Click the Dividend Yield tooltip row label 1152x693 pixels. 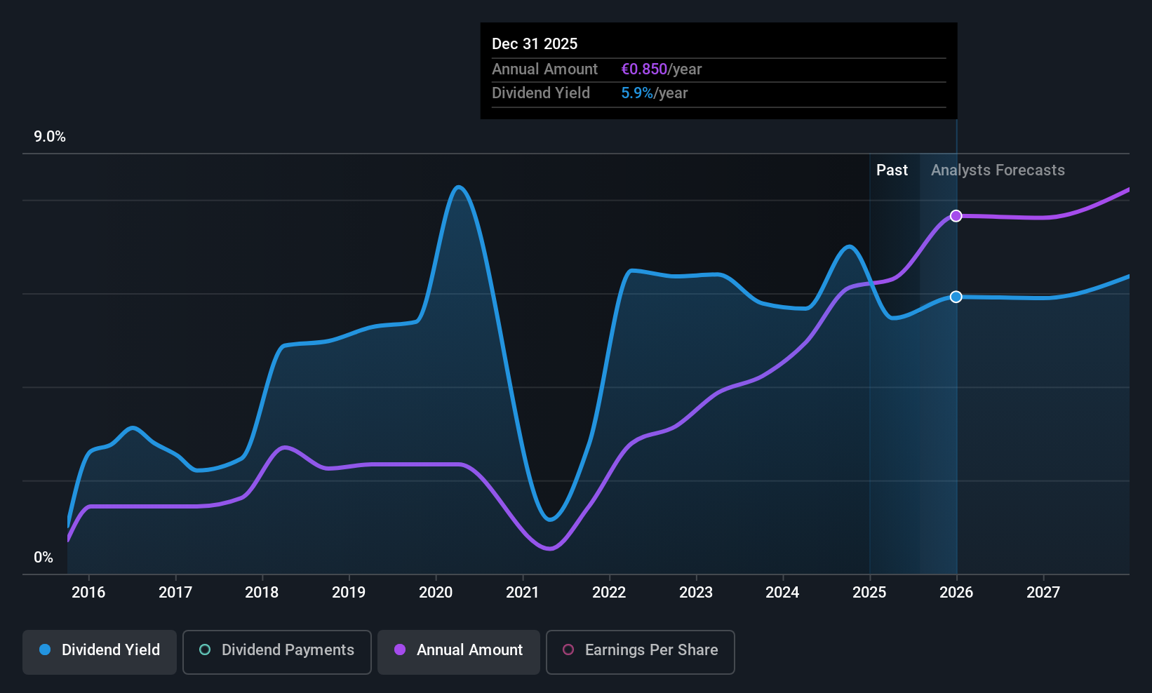point(541,93)
